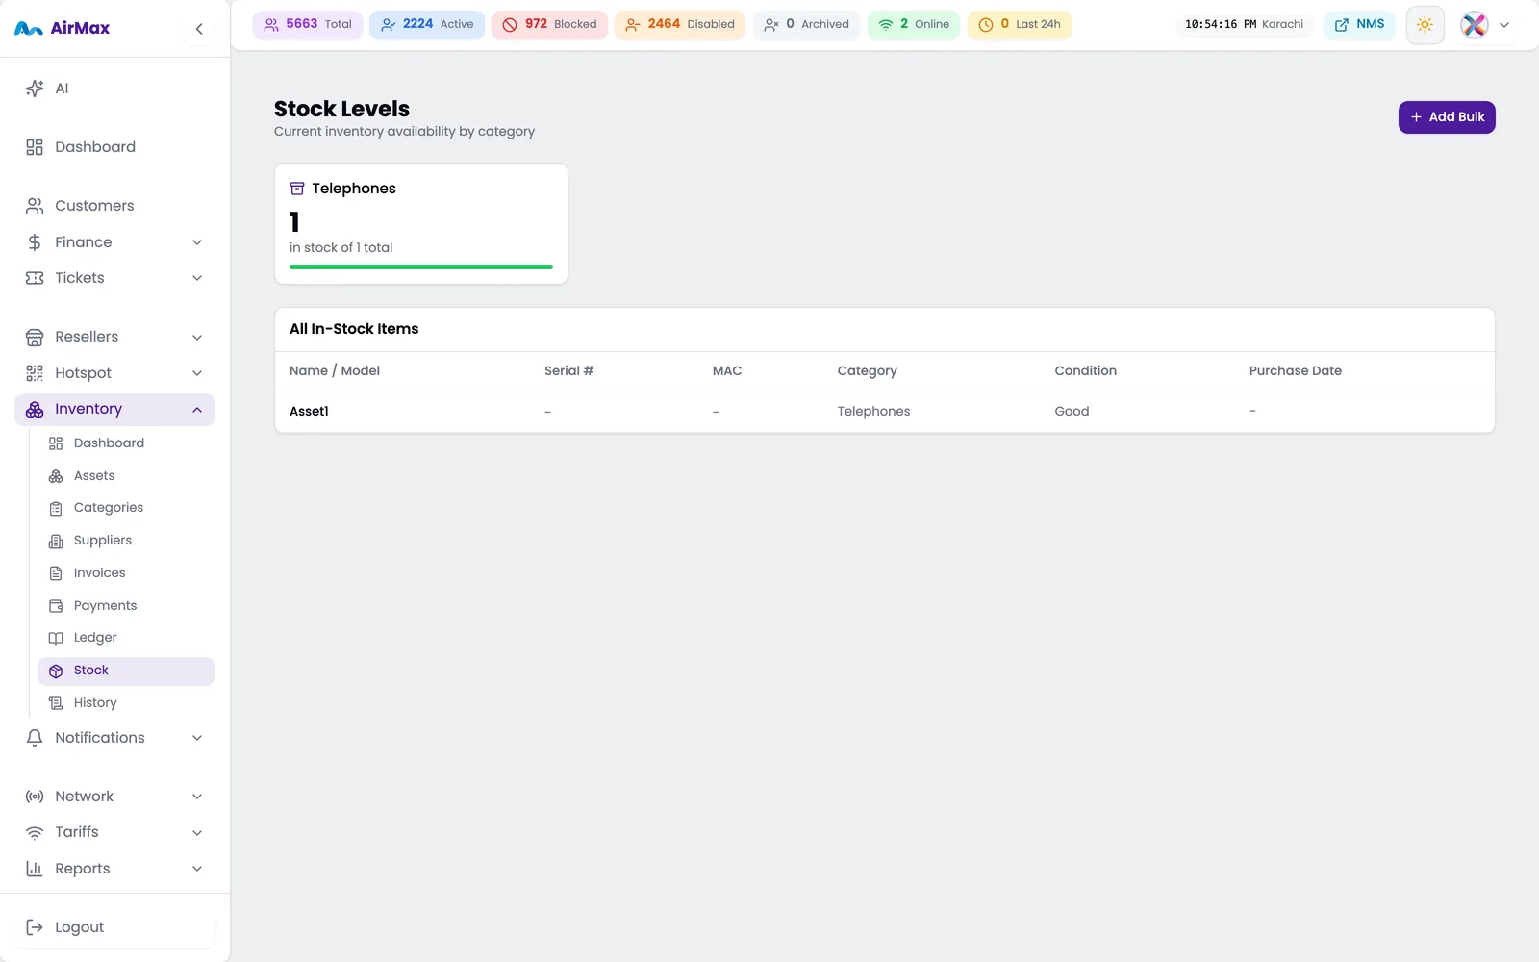1539x962 pixels.
Task: Click the Tariffs wifi icon
Action: tap(35, 832)
